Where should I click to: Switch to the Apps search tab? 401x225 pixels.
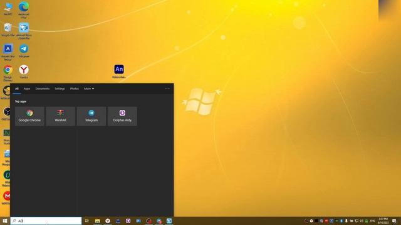pos(27,89)
